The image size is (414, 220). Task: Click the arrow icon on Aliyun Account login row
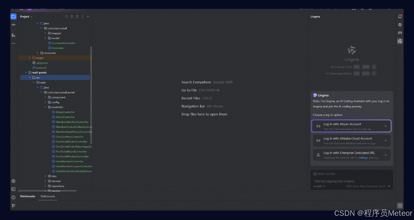pos(385,126)
